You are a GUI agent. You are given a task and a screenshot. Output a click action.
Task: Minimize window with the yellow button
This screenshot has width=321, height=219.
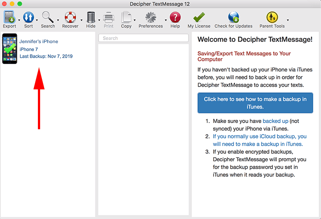click(12, 4)
